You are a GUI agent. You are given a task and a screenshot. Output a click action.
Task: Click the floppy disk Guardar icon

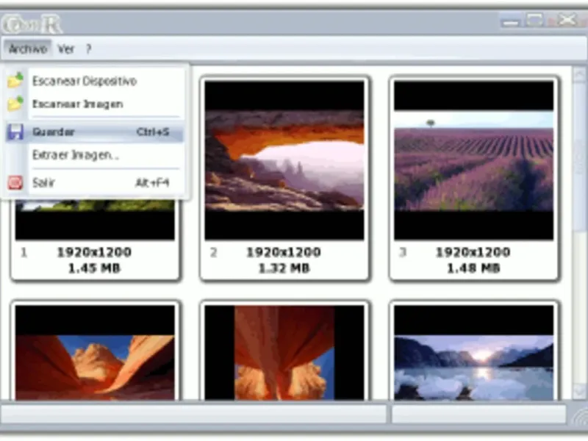[15, 132]
